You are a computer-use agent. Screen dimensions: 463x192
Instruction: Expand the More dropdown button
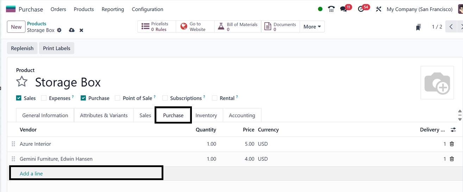pos(312,27)
